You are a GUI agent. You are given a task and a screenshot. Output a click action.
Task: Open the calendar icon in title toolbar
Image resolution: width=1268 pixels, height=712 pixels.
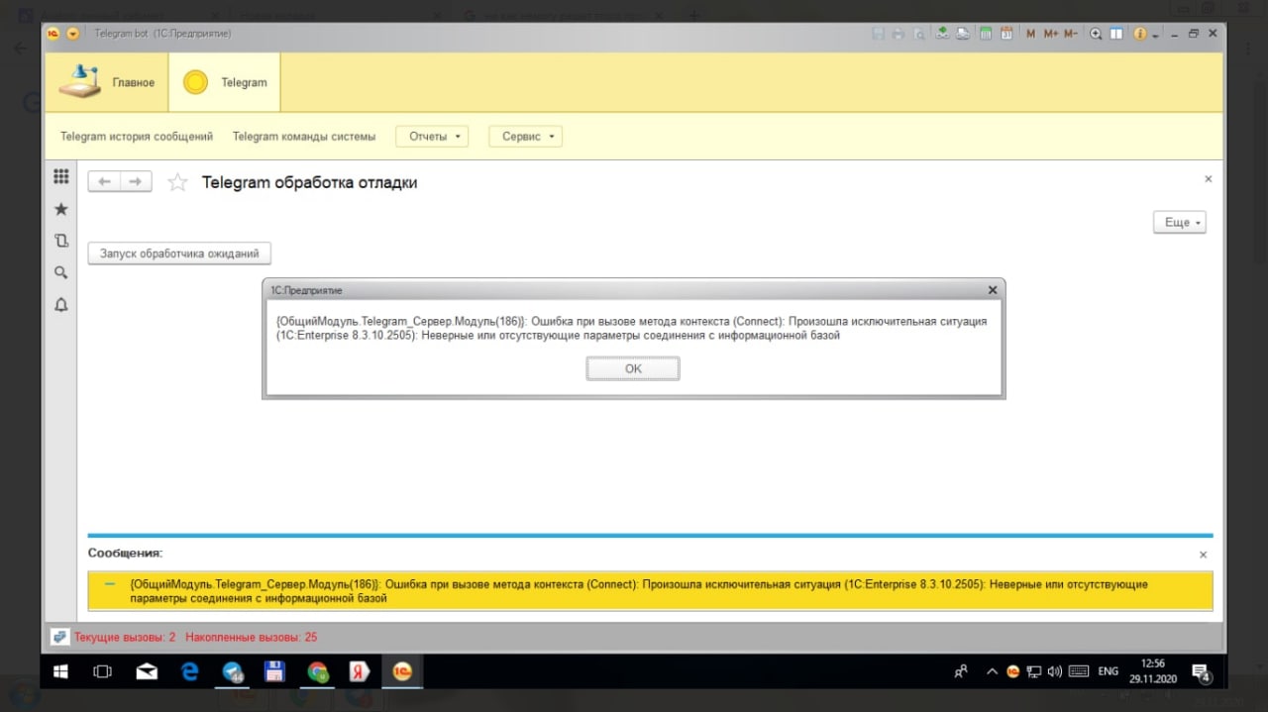(x=1006, y=34)
